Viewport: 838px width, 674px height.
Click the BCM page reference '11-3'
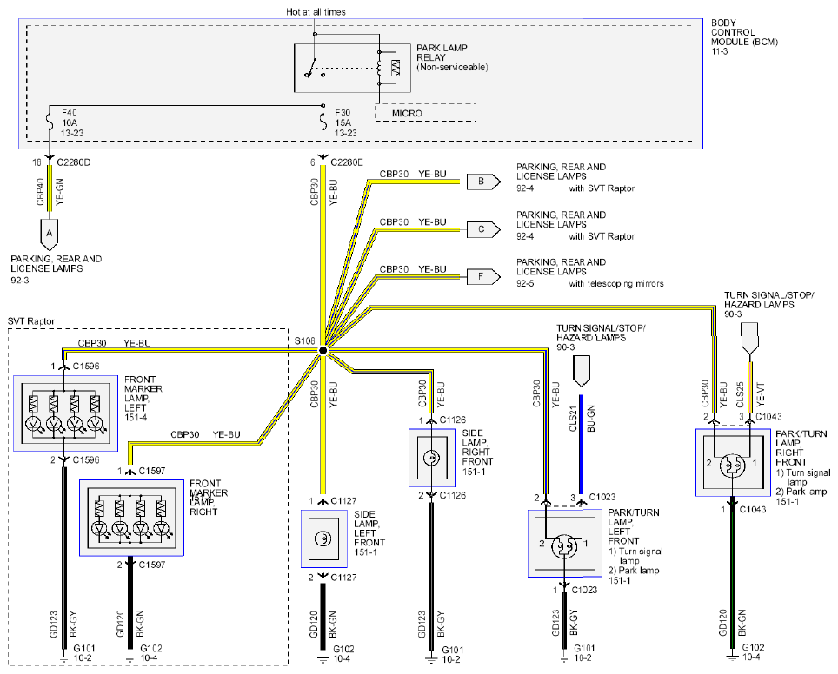click(x=720, y=51)
